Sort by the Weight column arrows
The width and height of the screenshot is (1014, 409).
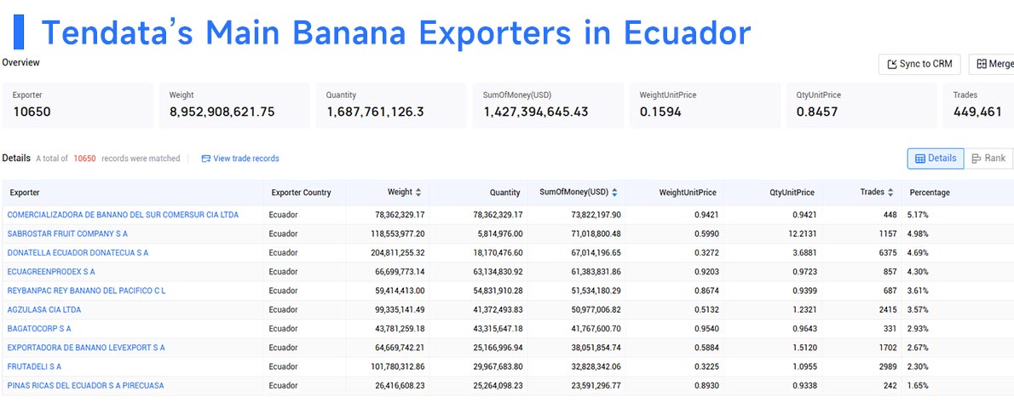tap(418, 193)
